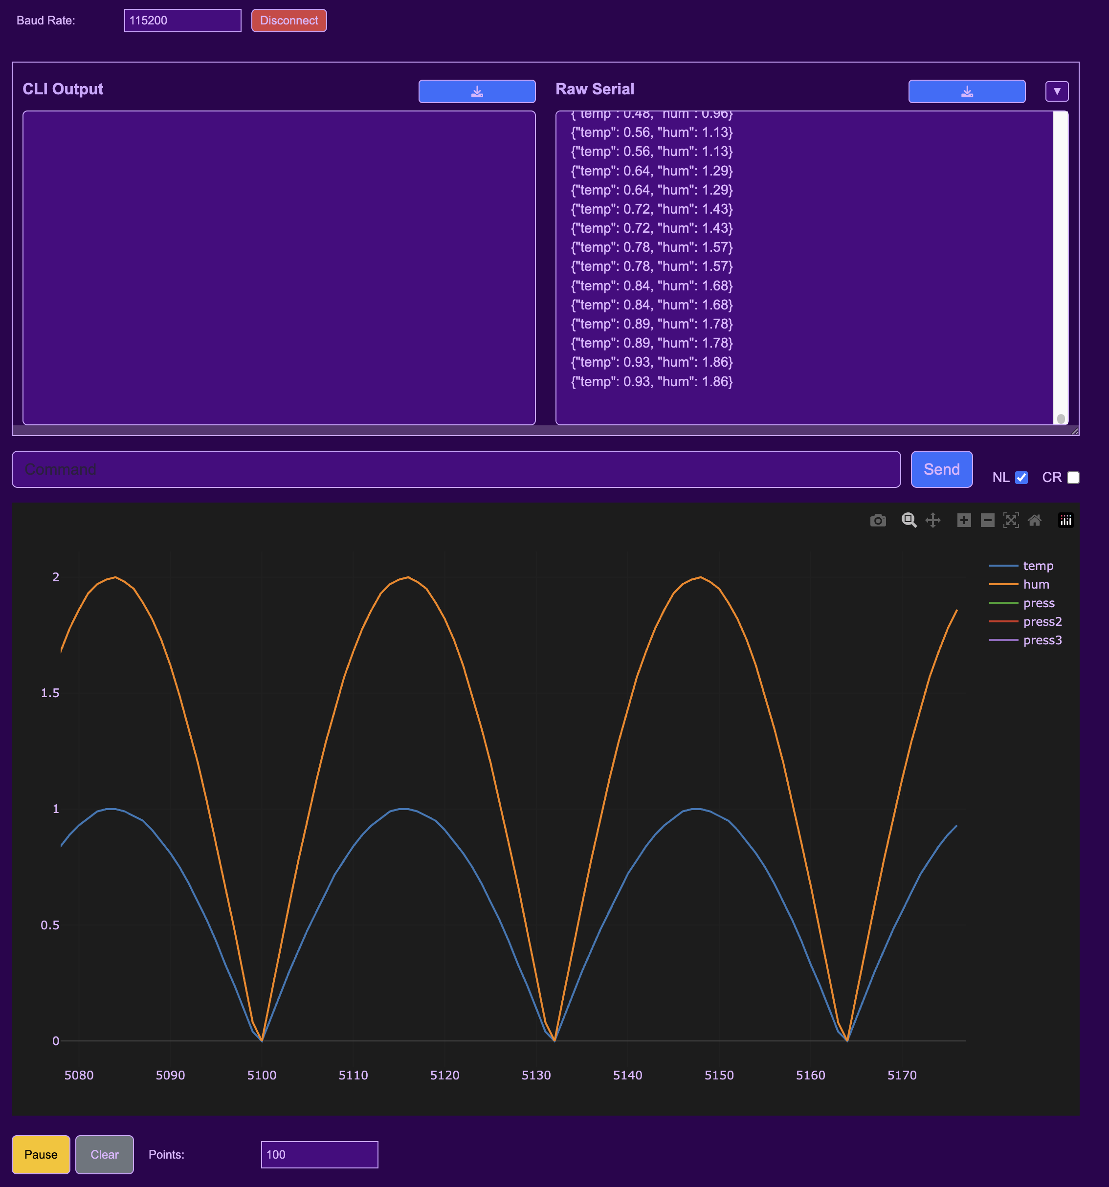Enable the CR checkbox
This screenshot has width=1109, height=1187.
pos(1073,478)
